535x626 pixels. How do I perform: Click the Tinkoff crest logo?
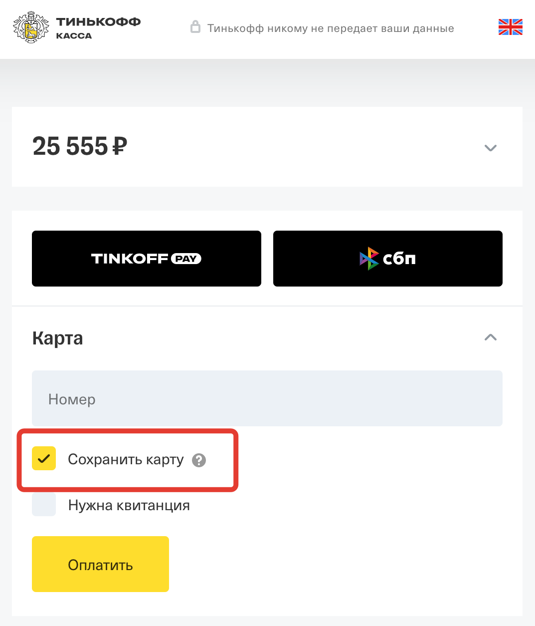tap(31, 27)
